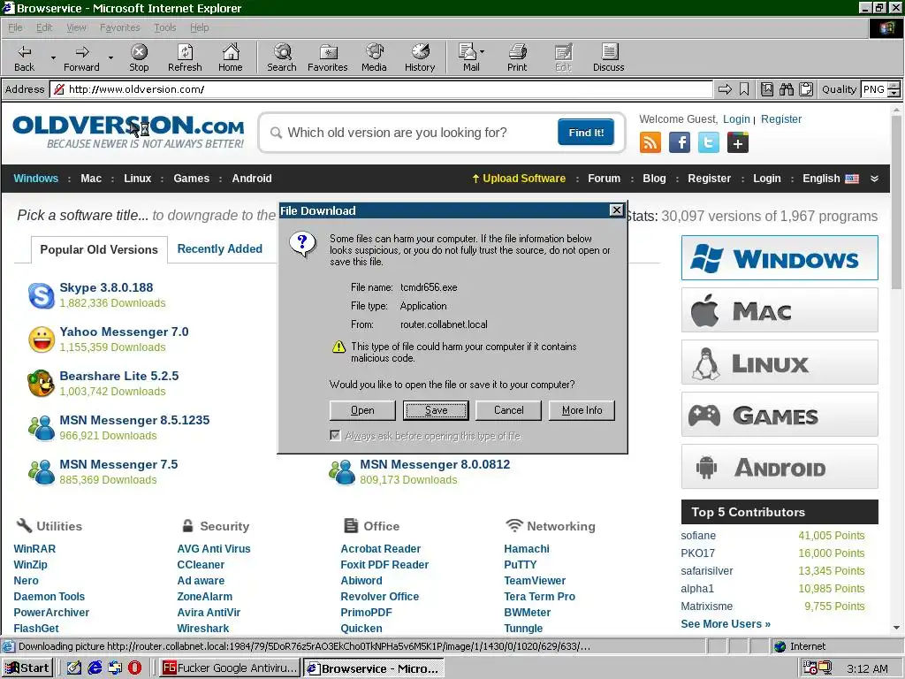Screen dimensions: 905x679
Task: Go Back using the toolbar arrow
Action: pos(24,57)
